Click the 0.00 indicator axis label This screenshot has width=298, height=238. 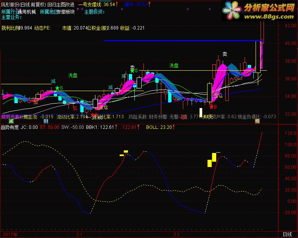pyautogui.click(x=292, y=201)
